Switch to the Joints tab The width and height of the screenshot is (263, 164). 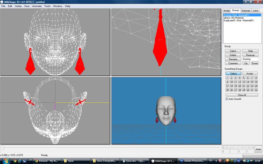255,10
